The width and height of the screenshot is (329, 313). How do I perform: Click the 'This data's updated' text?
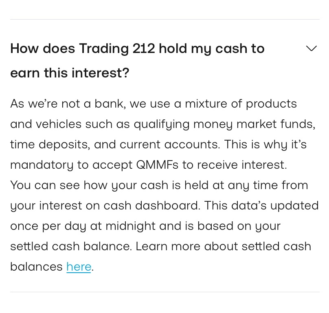[261, 205]
